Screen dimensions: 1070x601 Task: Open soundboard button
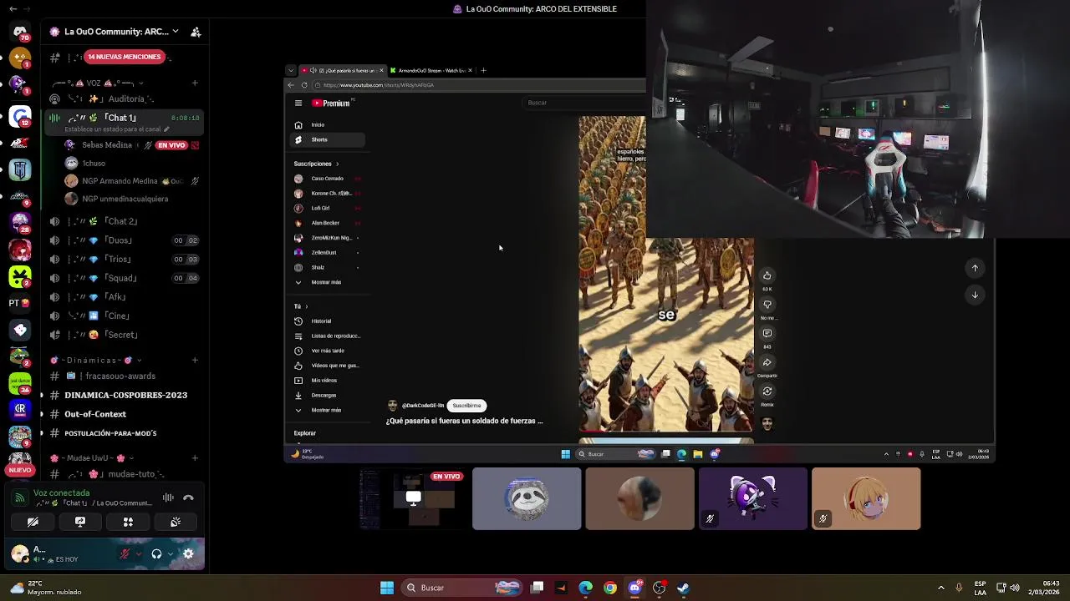coord(176,522)
